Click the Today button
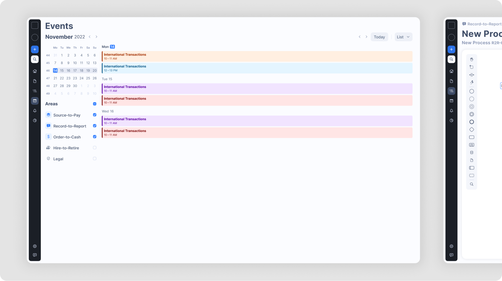 [x=379, y=37]
